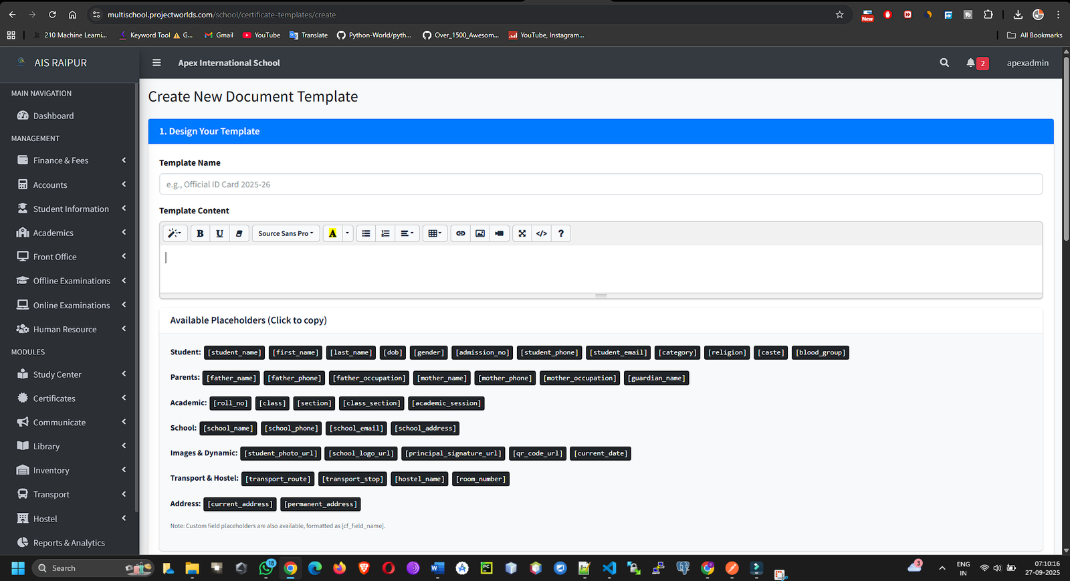Screen dimensions: 1070x581
Task: Toggle bold formatting in editor toolbar
Action: (x=200, y=233)
